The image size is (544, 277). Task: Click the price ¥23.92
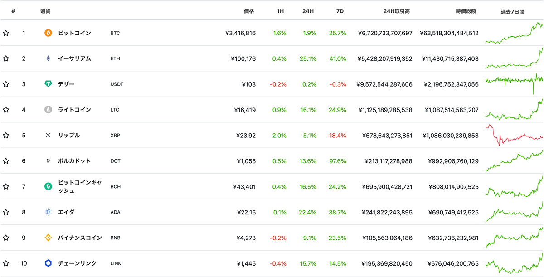pos(246,135)
